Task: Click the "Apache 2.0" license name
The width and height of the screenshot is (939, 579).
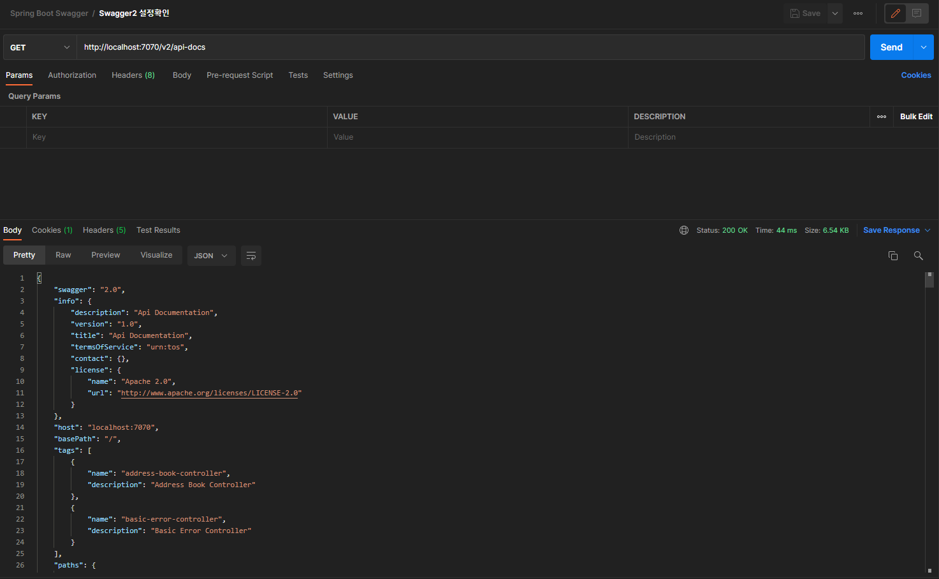Action: 146,381
